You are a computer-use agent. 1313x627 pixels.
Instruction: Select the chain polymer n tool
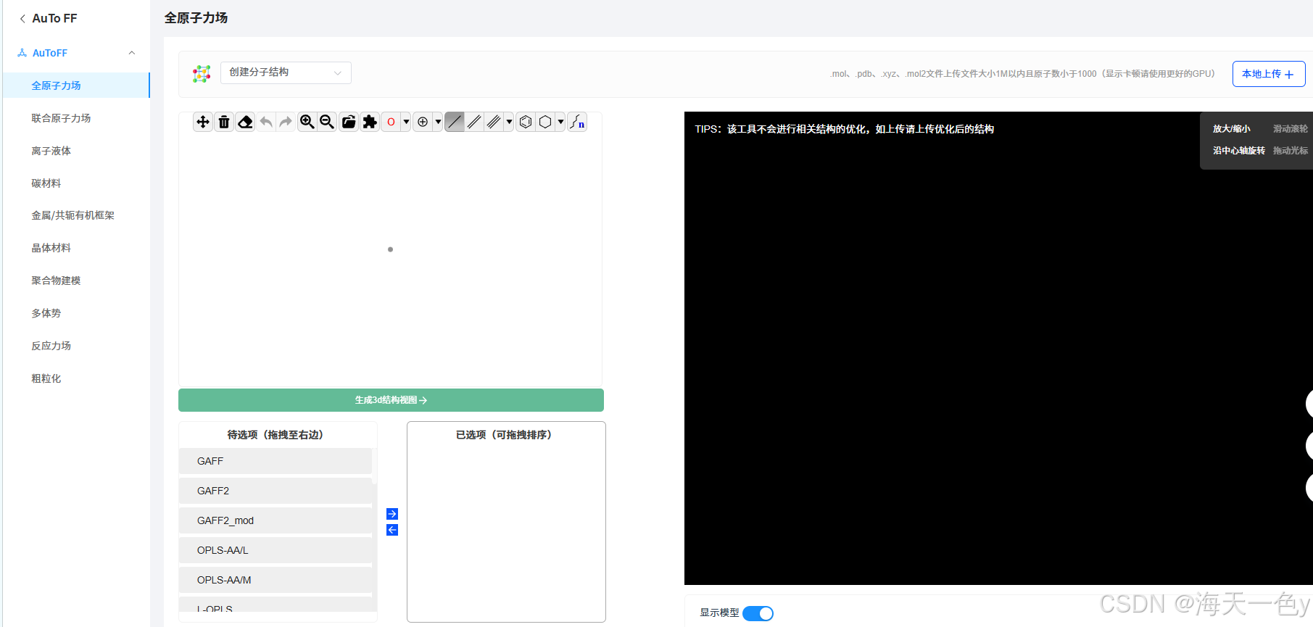[577, 122]
